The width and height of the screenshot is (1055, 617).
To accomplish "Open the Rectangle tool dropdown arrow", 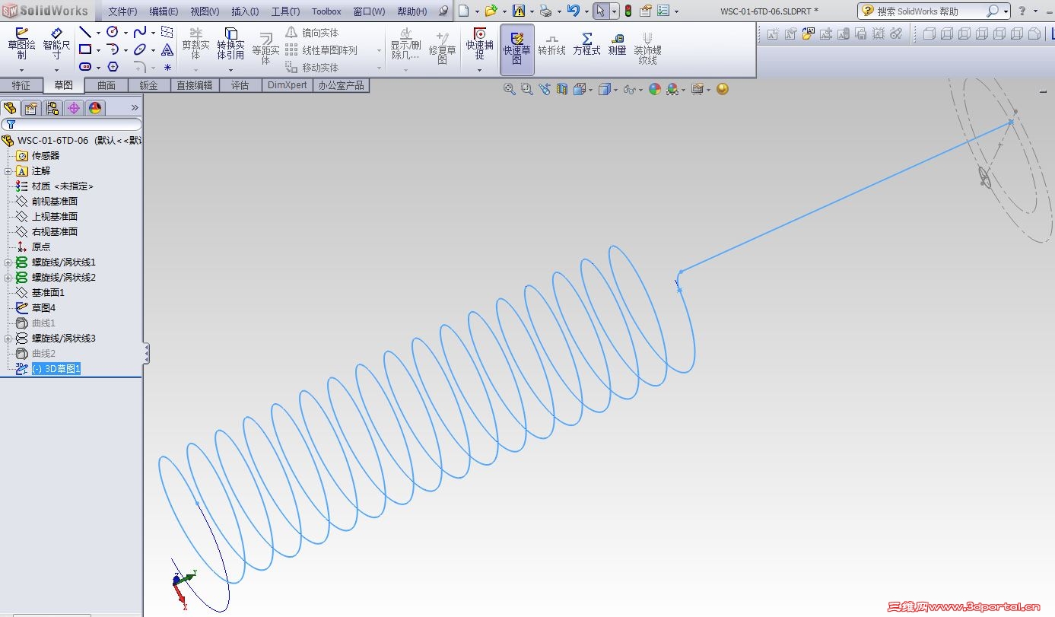I will pos(98,50).
